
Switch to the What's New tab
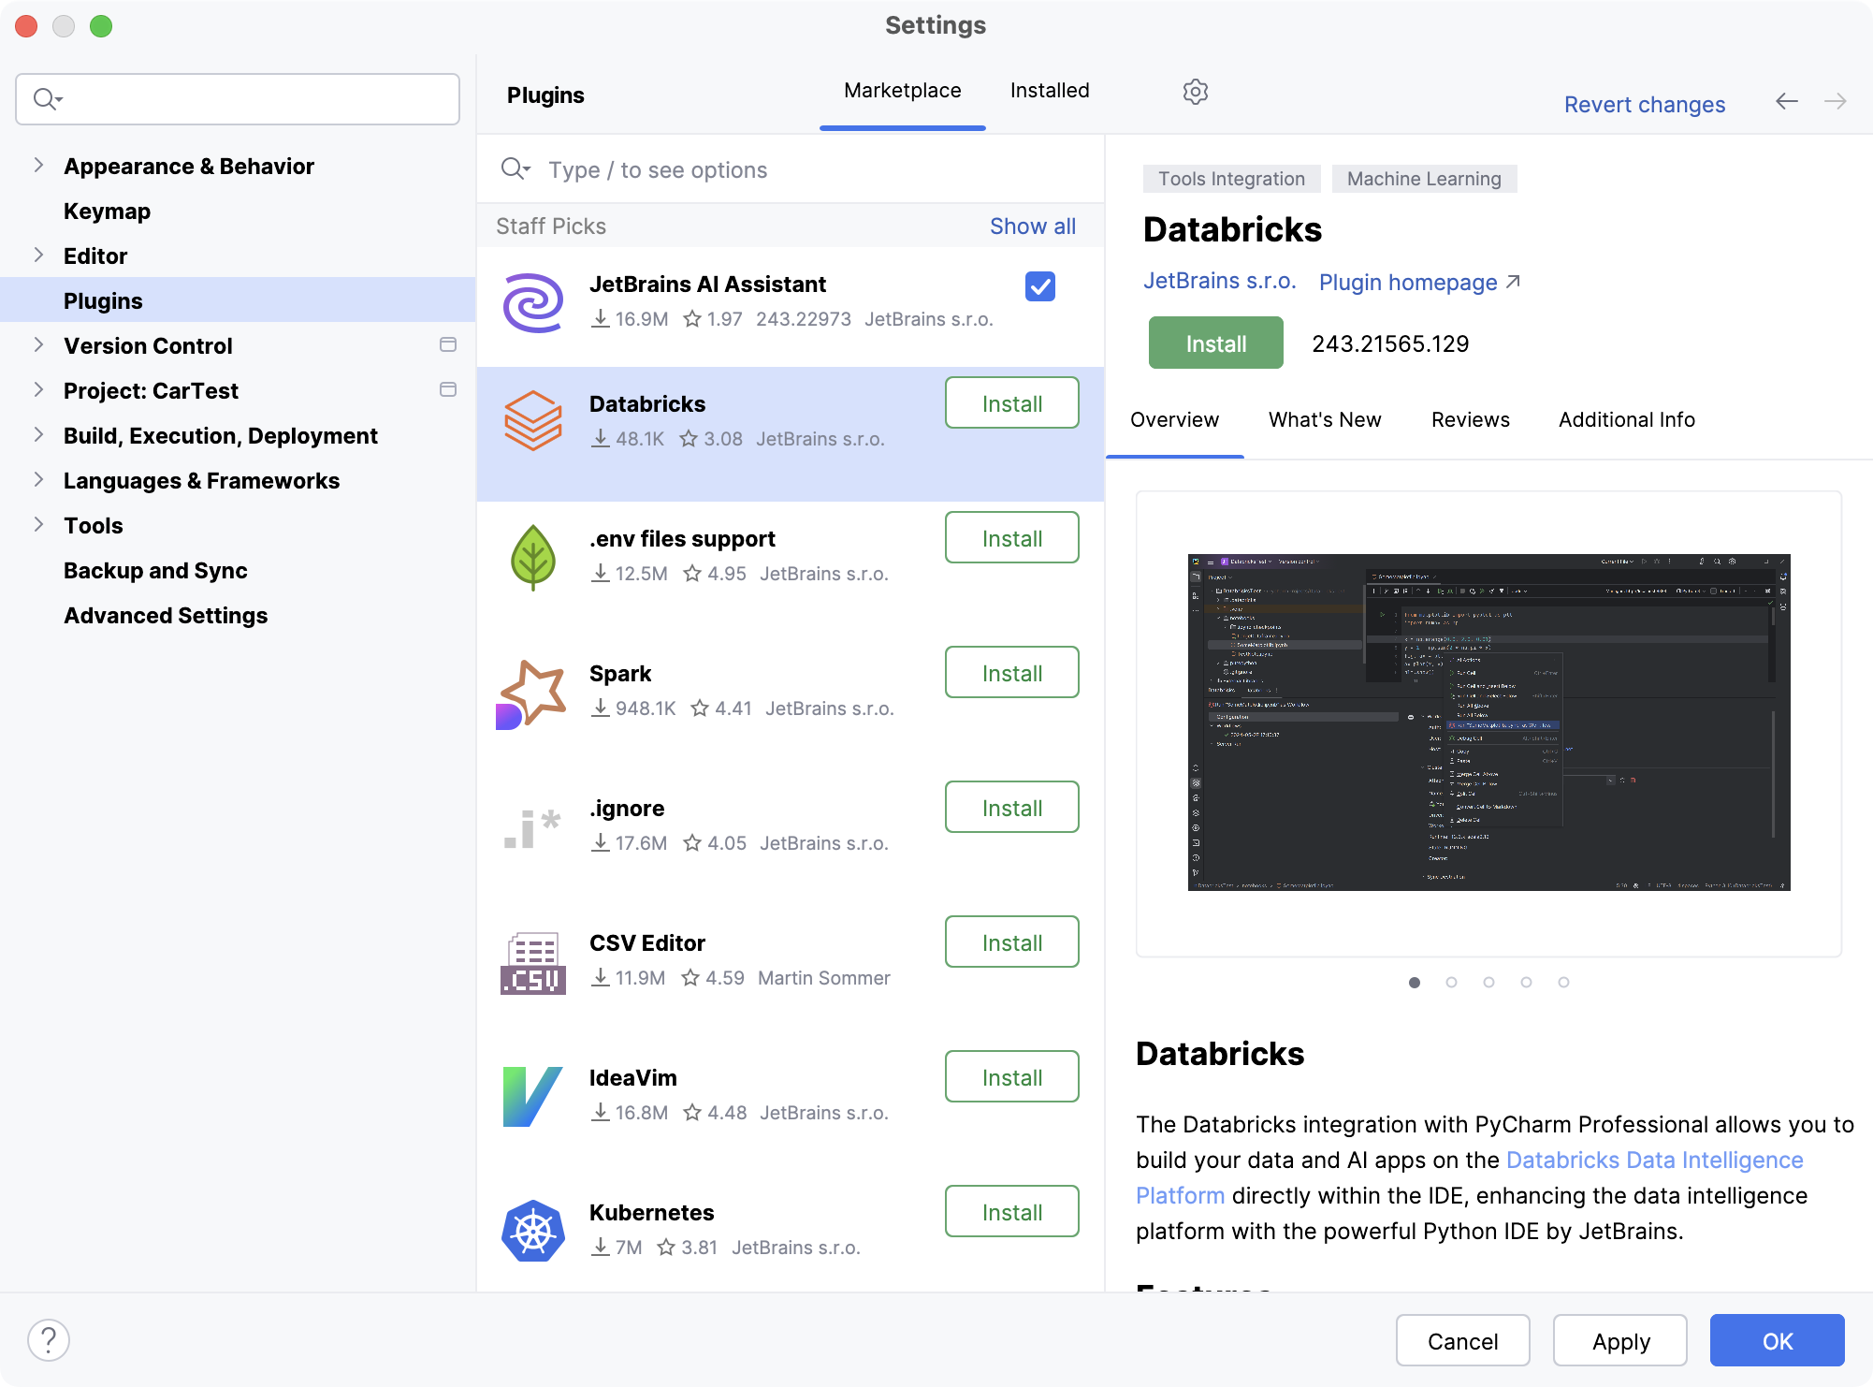1324,419
